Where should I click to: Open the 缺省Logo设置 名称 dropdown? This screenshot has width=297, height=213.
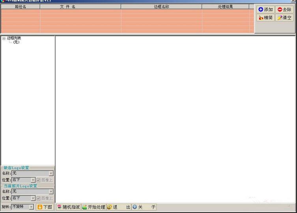pyautogui.click(x=51, y=174)
